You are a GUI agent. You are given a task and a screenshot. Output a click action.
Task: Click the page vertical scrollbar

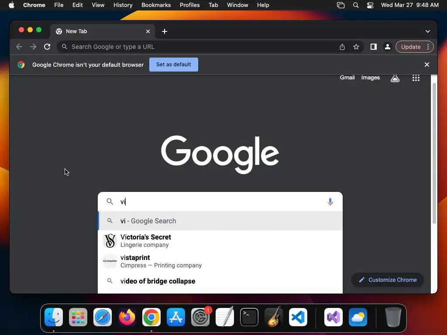point(434,154)
